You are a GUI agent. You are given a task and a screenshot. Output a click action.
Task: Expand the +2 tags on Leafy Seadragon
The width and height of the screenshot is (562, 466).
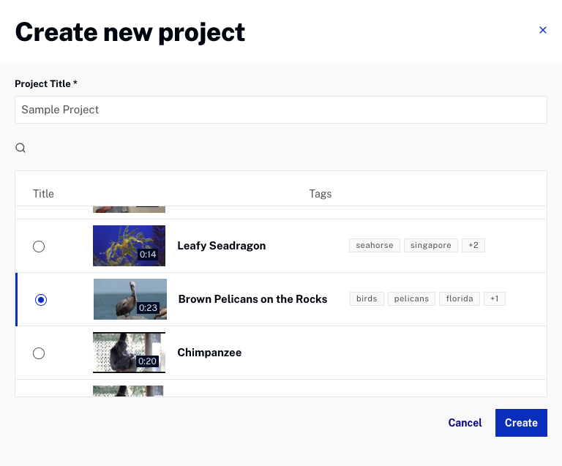pos(473,246)
